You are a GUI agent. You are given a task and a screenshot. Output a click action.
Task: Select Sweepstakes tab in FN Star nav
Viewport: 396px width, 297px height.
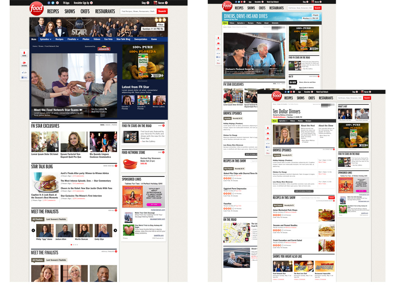click(x=141, y=39)
